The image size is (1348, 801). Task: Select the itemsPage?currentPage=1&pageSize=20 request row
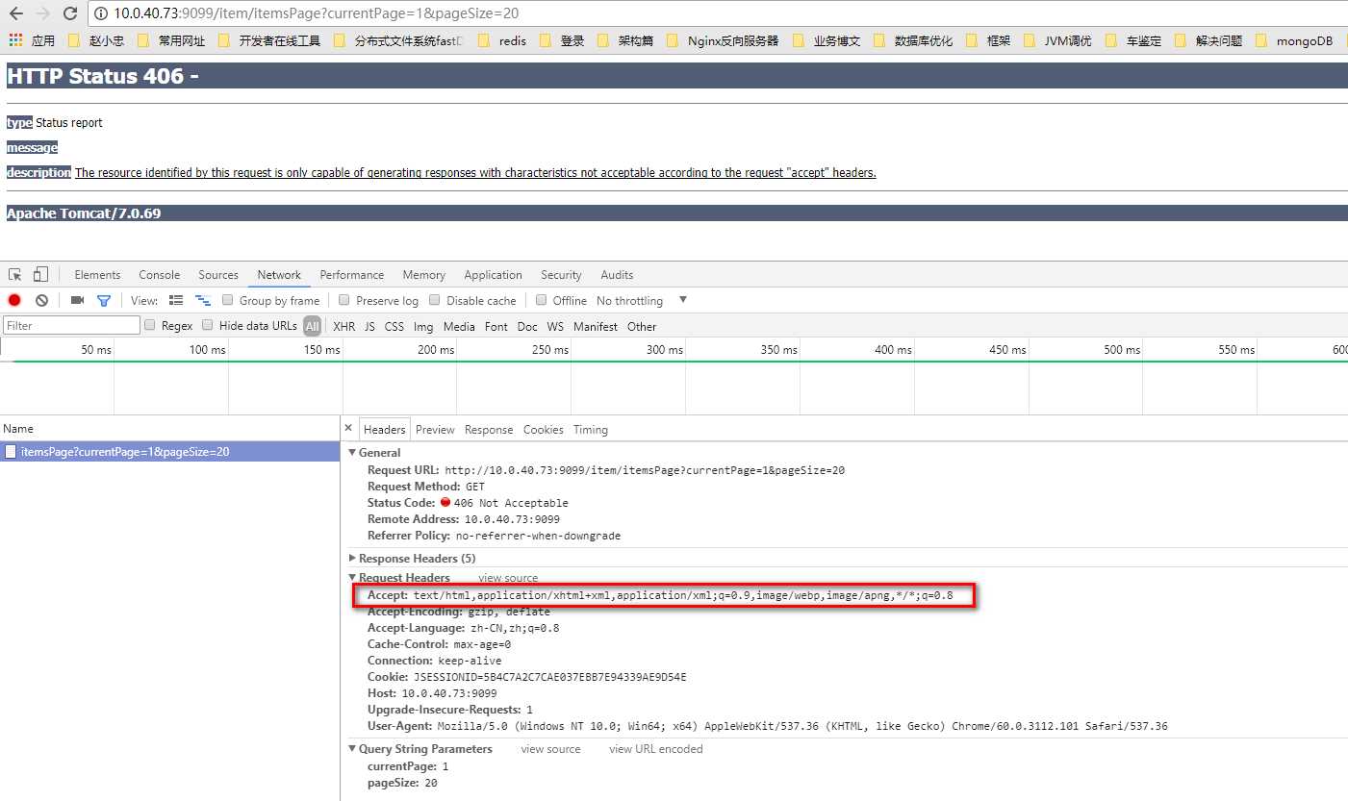click(x=169, y=451)
